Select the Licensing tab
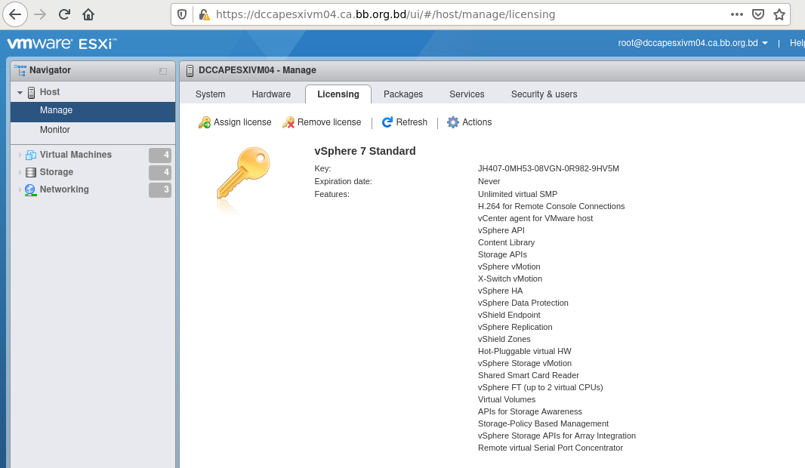This screenshot has width=805, height=468. [338, 94]
